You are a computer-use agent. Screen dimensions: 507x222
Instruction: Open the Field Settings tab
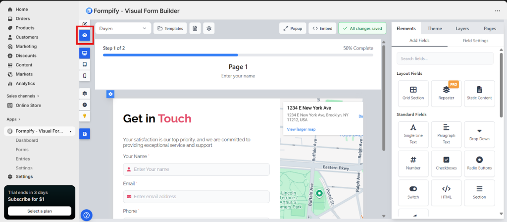click(x=475, y=41)
